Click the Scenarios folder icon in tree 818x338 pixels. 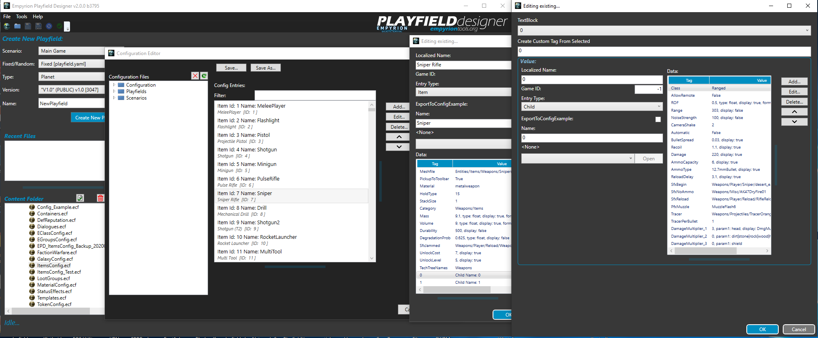[x=121, y=98]
